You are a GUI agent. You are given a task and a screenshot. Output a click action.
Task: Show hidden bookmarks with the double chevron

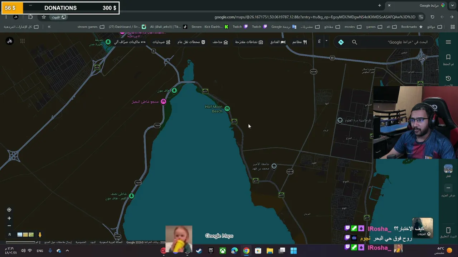click(49, 27)
